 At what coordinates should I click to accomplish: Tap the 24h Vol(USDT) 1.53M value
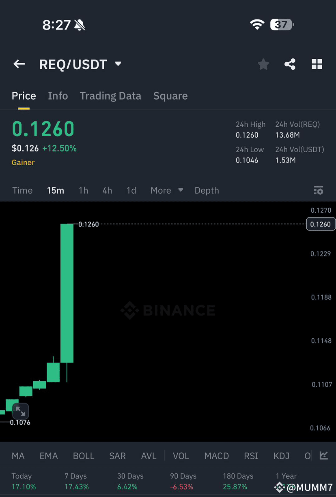pyautogui.click(x=286, y=160)
